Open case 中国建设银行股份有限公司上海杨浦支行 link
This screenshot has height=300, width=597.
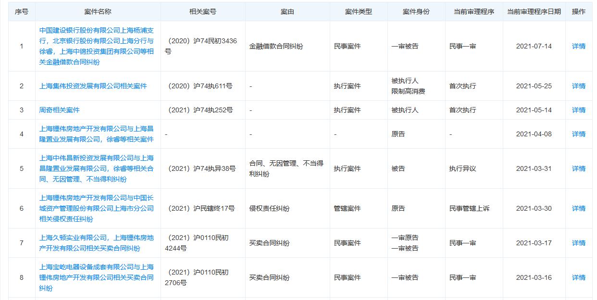coord(96,46)
